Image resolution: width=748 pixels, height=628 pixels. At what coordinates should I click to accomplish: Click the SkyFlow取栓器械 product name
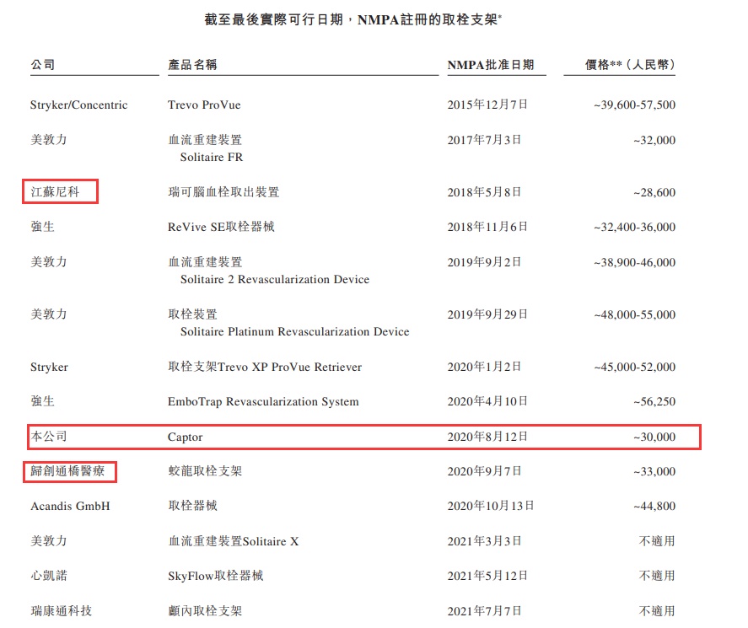click(x=216, y=576)
